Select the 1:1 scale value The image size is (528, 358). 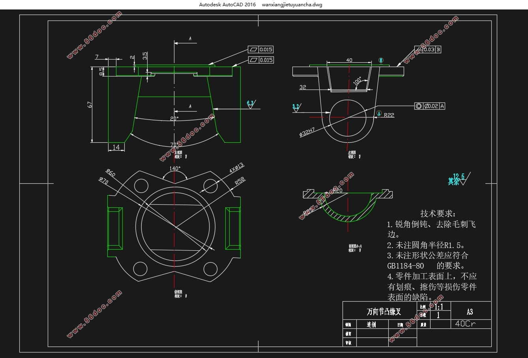coord(439,307)
